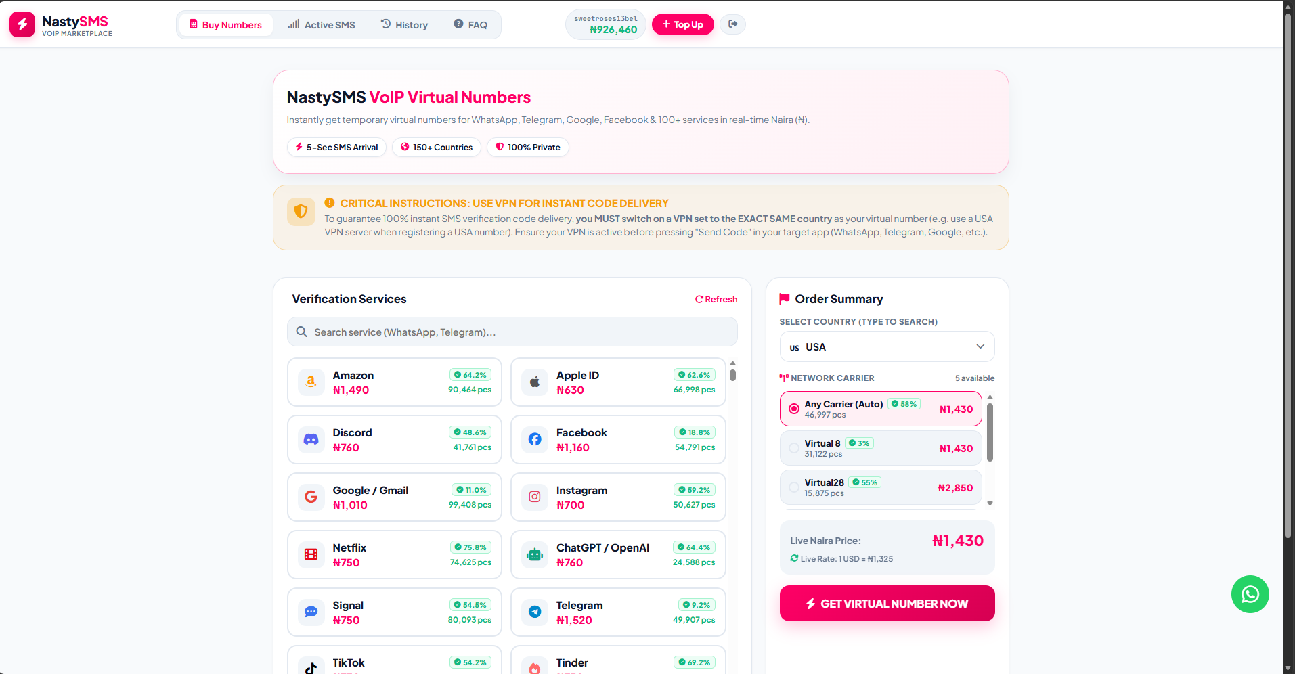Screen dimensions: 1295x674
Task: Open the floating WhatsApp chat icon
Action: [x=1250, y=594]
